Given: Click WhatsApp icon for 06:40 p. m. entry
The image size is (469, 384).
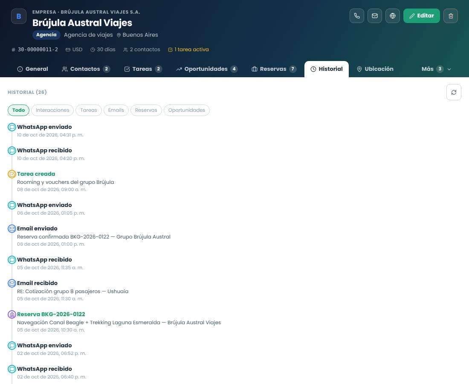Looking at the screenshot, I should (x=12, y=369).
